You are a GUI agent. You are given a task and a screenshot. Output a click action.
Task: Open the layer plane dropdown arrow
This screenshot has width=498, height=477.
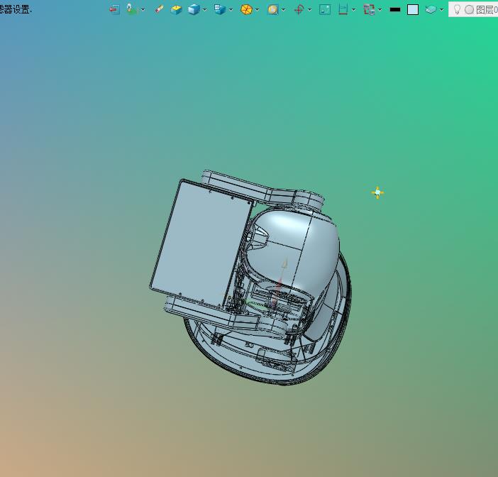441,10
